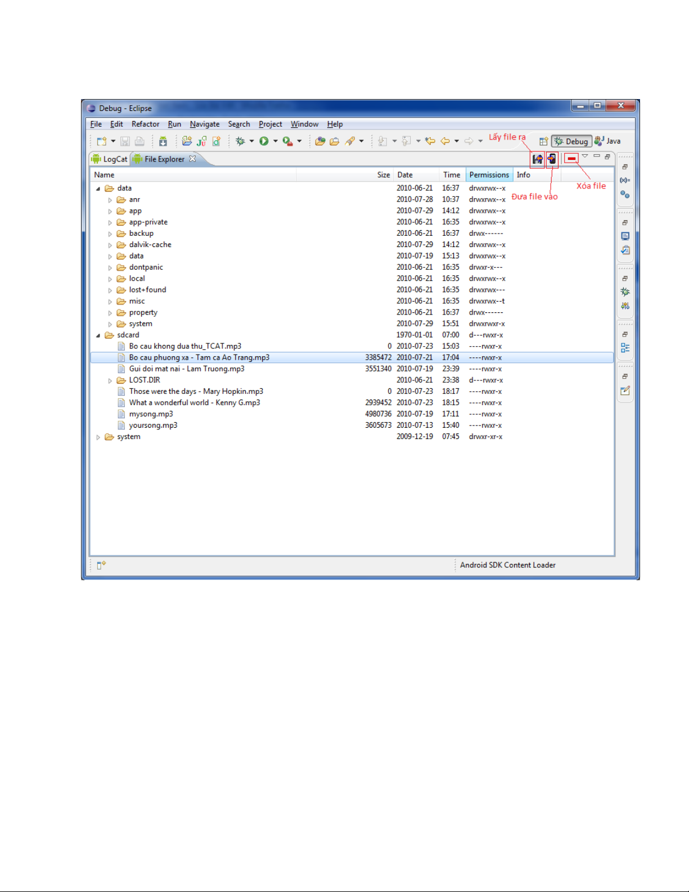Image resolution: width=689 pixels, height=892 pixels.
Task: Click the Open Perspective icon
Action: [543, 141]
